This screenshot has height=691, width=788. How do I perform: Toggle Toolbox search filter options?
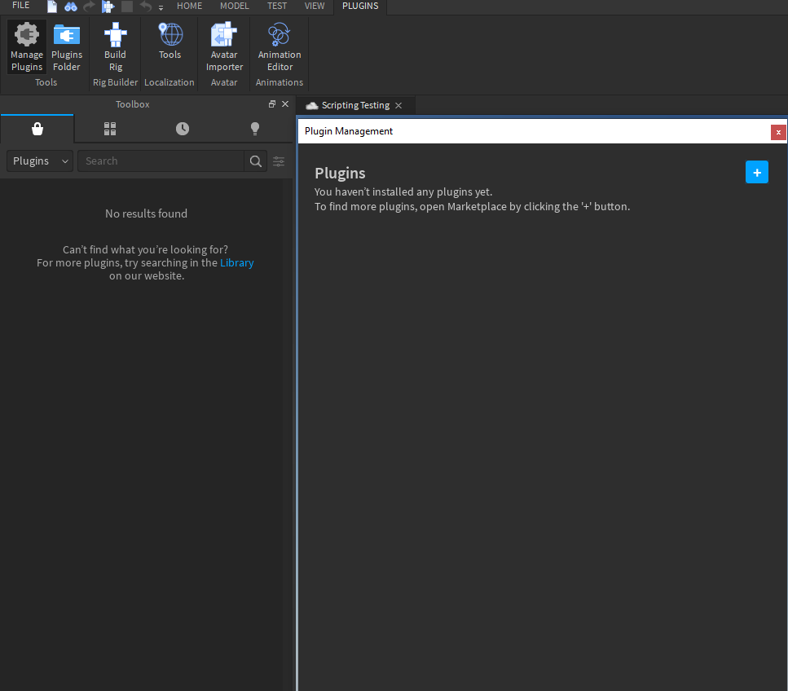click(279, 161)
